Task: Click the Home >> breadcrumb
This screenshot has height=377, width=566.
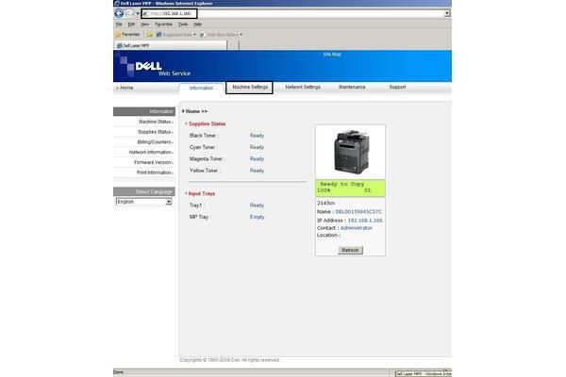Action: click(195, 111)
